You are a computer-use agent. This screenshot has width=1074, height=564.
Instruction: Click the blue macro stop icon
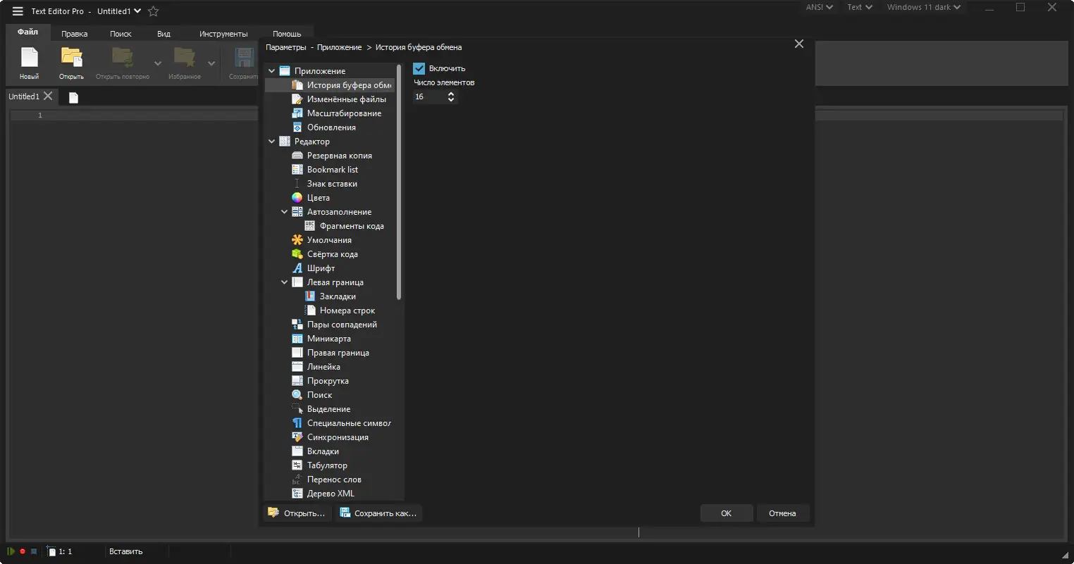[x=34, y=551]
